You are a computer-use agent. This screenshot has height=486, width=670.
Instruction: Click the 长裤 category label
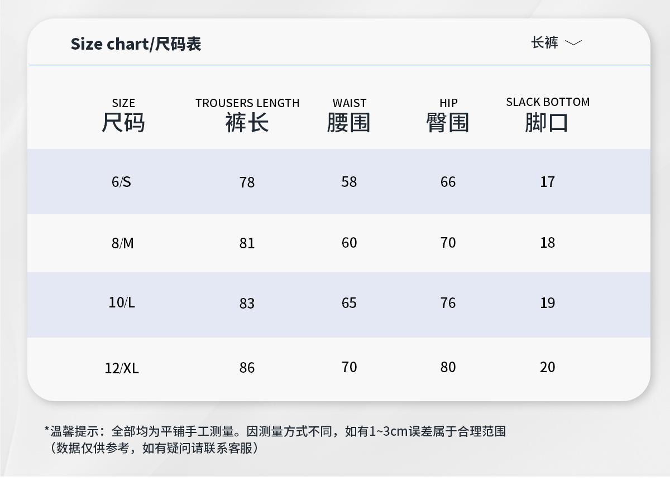click(544, 43)
